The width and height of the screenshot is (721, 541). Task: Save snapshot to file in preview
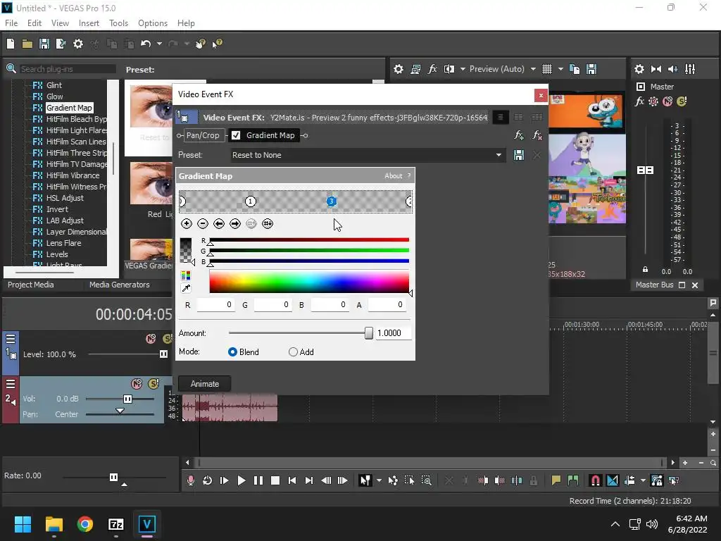[x=591, y=69]
